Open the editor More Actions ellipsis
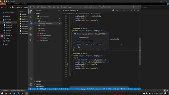 click(x=138, y=11)
